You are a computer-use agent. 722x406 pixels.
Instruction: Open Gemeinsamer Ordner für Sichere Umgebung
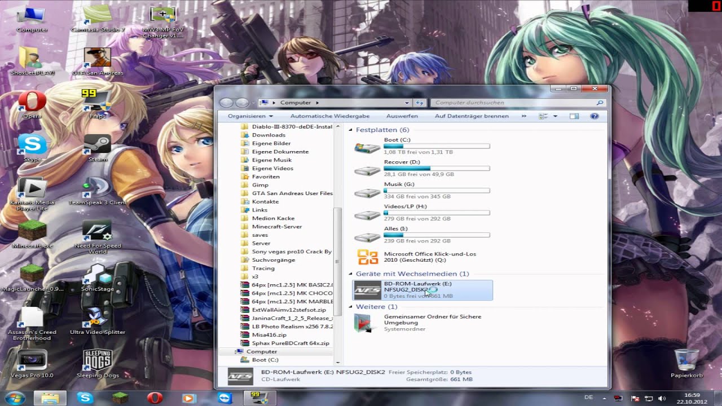422,323
